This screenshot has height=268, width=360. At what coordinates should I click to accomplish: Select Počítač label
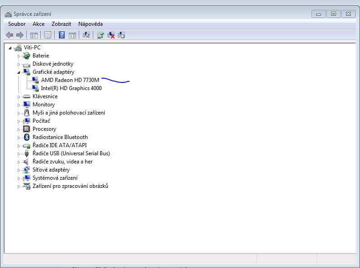point(41,121)
